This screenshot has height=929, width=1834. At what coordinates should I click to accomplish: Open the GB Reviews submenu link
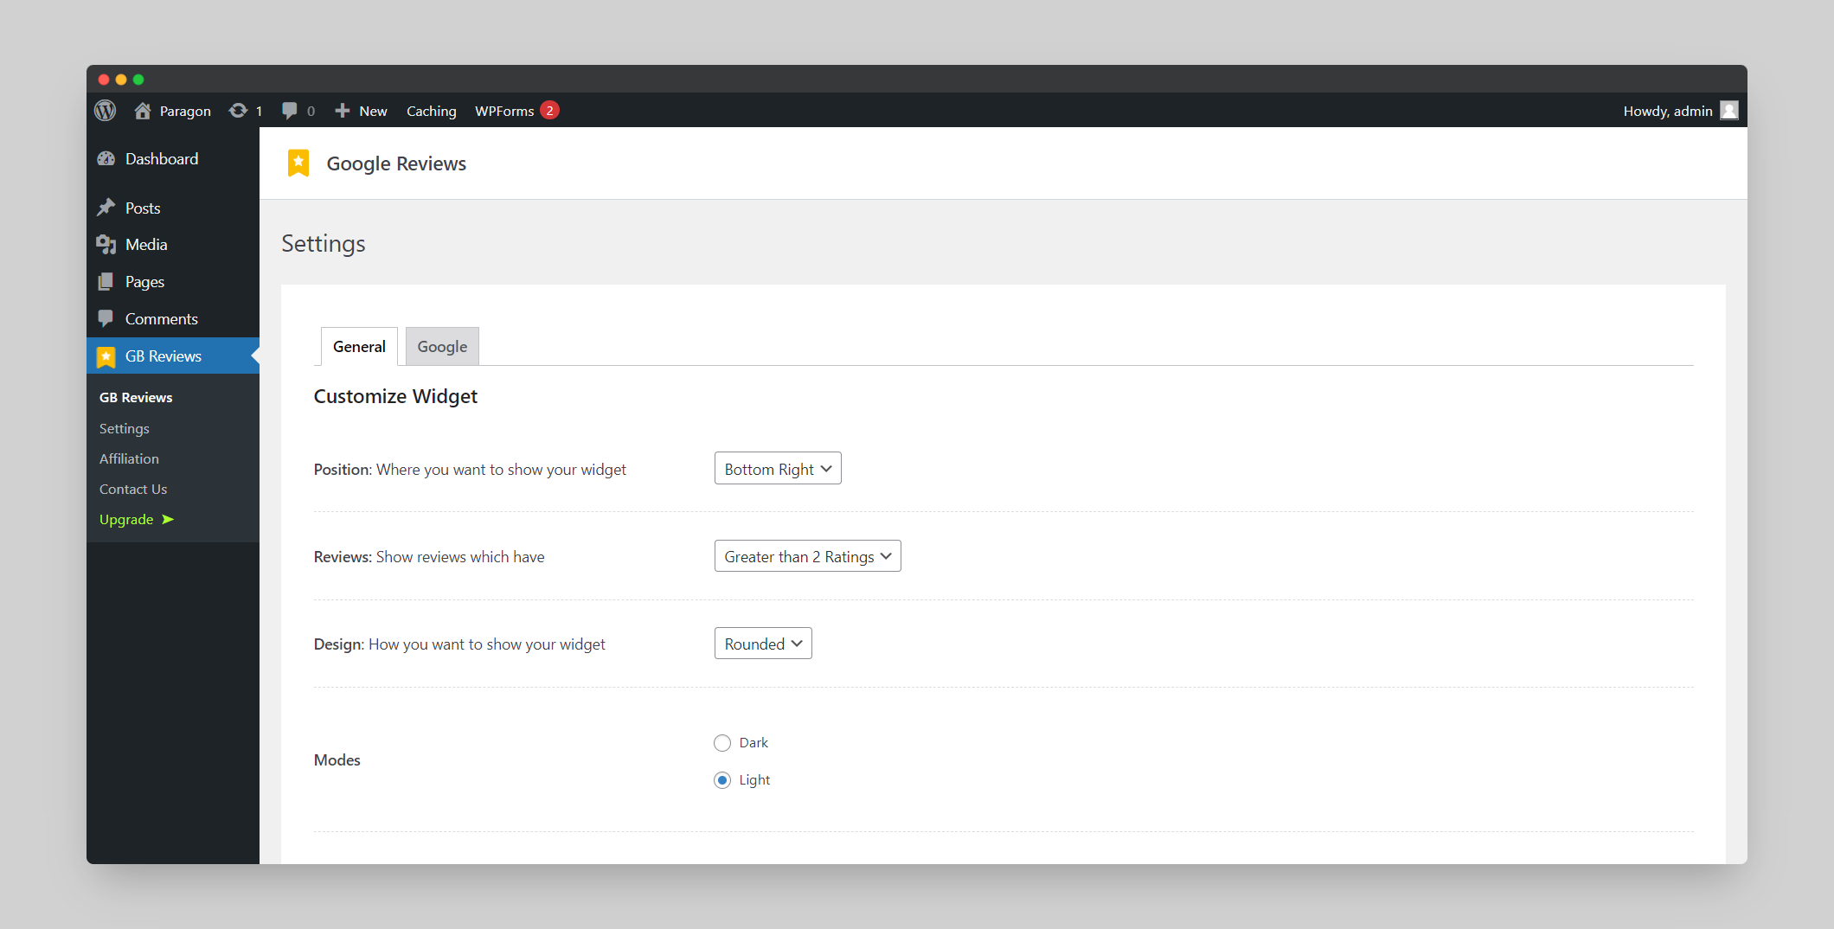[136, 397]
